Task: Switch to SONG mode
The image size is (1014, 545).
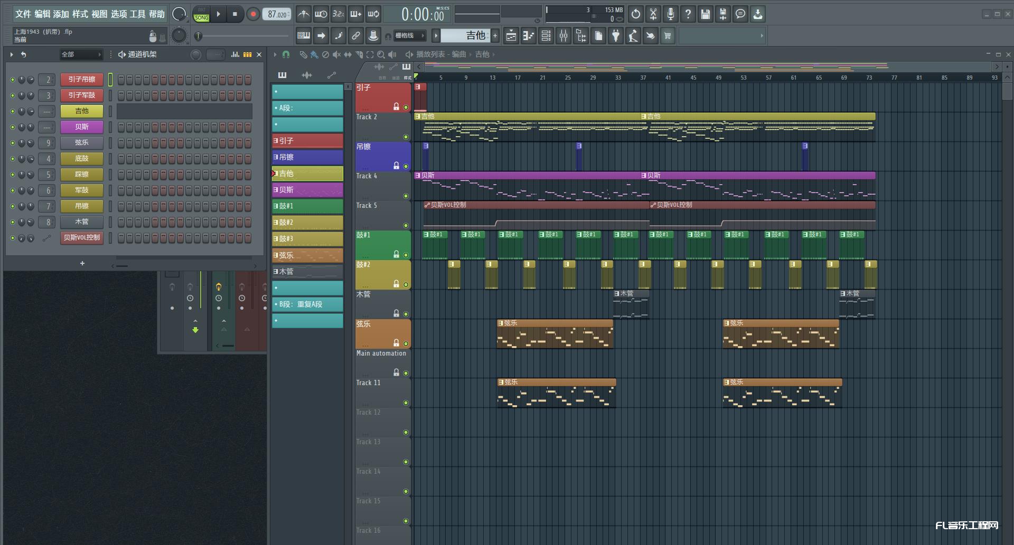Action: click(202, 17)
